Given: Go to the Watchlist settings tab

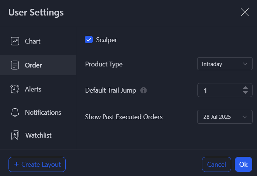Looking at the screenshot, I should click(38, 135).
